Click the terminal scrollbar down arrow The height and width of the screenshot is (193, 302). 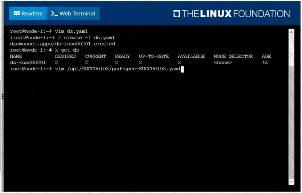(x=291, y=182)
